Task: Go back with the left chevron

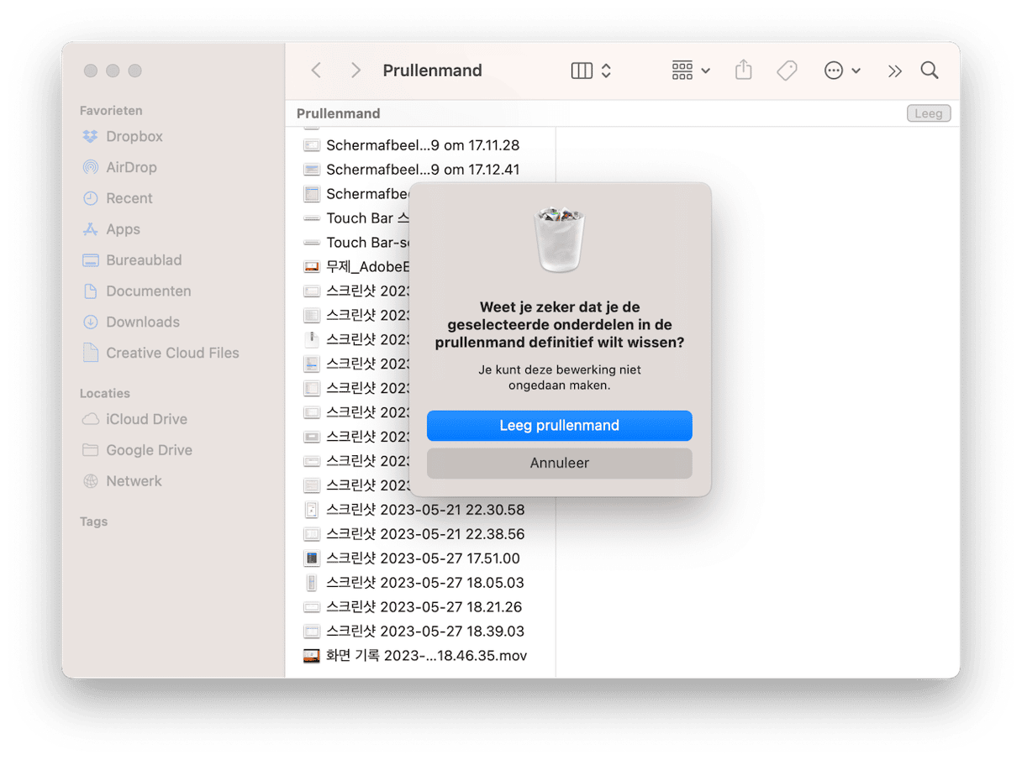Action: pyautogui.click(x=316, y=71)
